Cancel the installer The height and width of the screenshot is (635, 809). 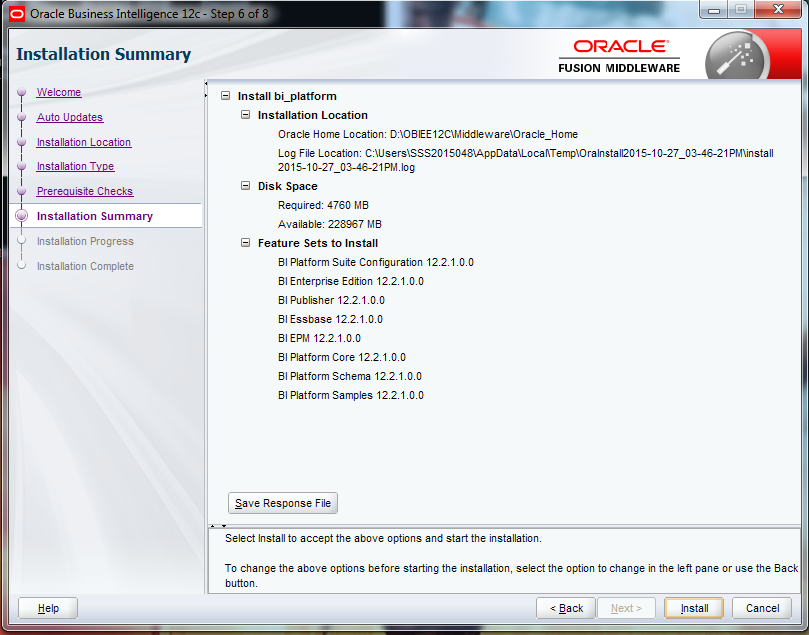[x=762, y=608]
